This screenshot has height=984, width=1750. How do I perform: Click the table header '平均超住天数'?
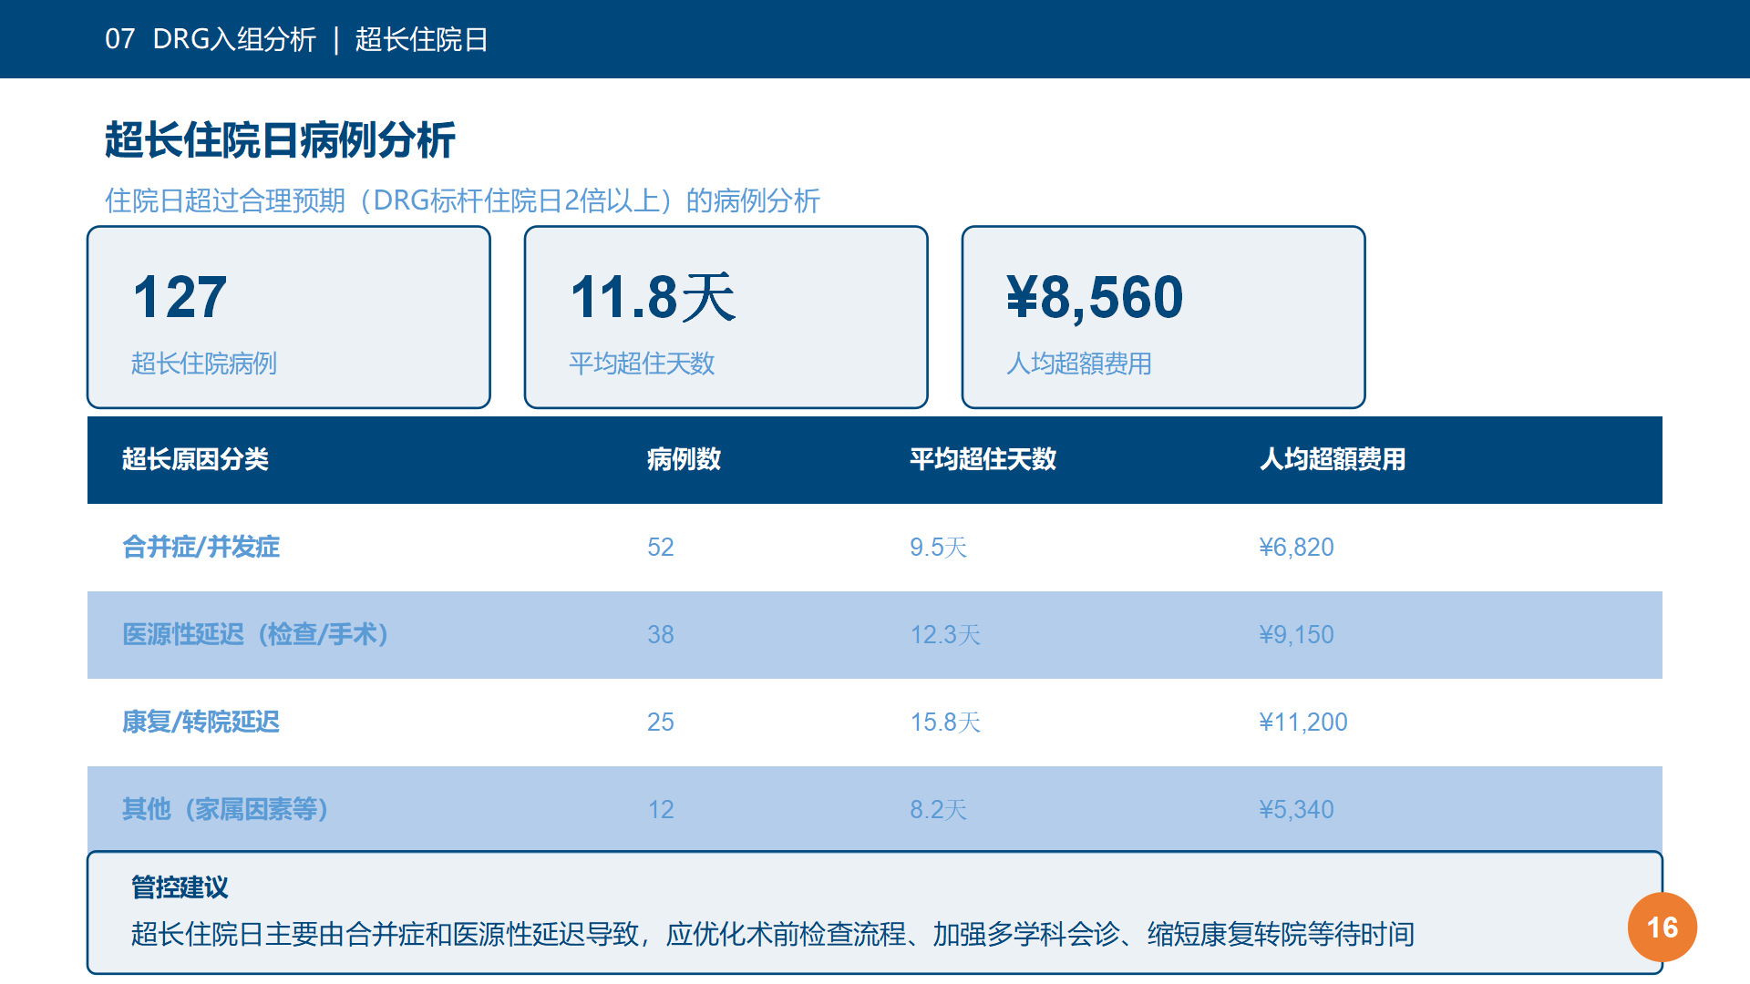pos(983,459)
